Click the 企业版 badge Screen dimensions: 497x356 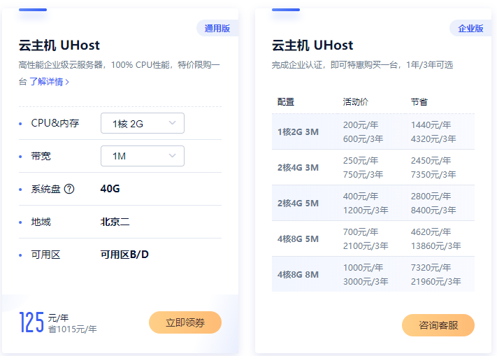click(470, 28)
